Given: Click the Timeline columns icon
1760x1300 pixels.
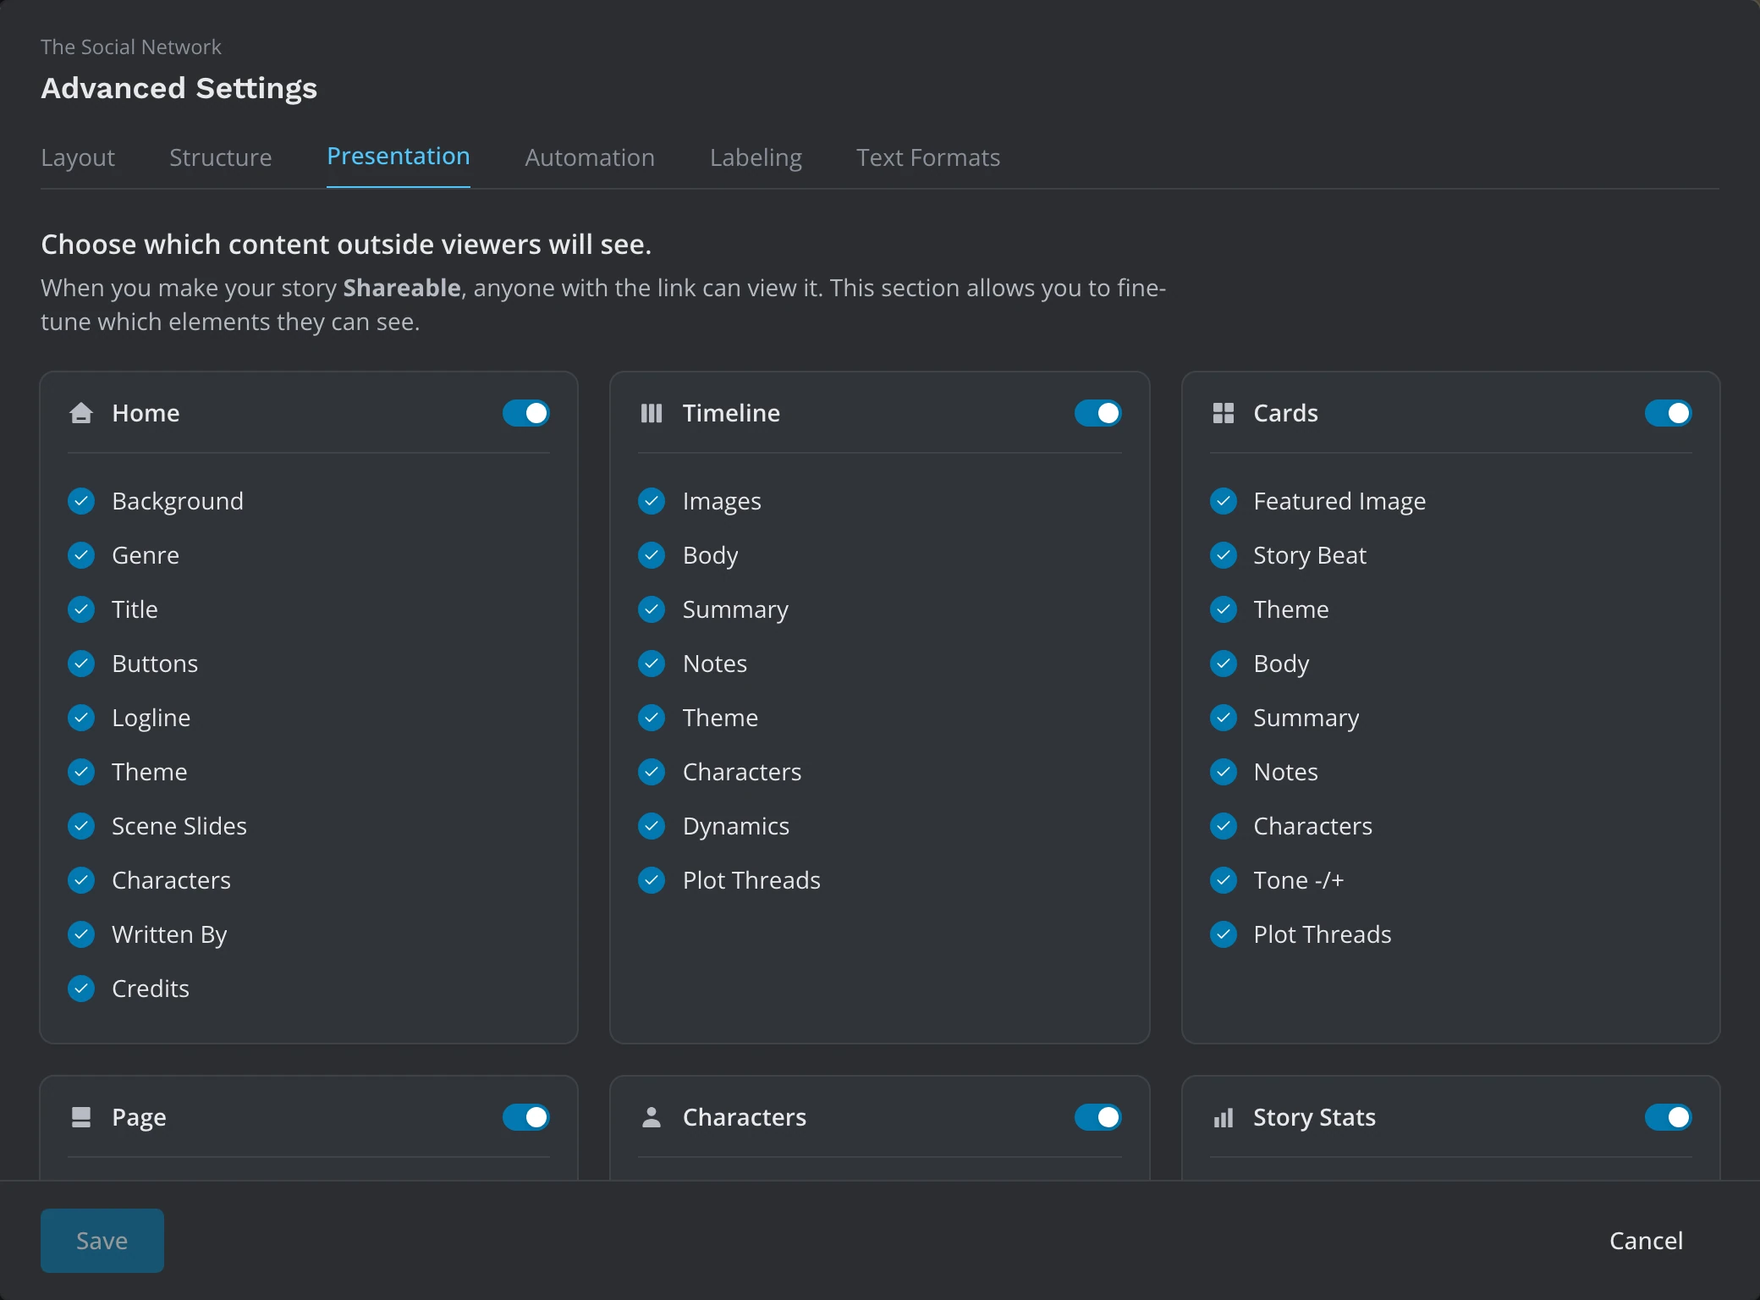Looking at the screenshot, I should point(652,413).
